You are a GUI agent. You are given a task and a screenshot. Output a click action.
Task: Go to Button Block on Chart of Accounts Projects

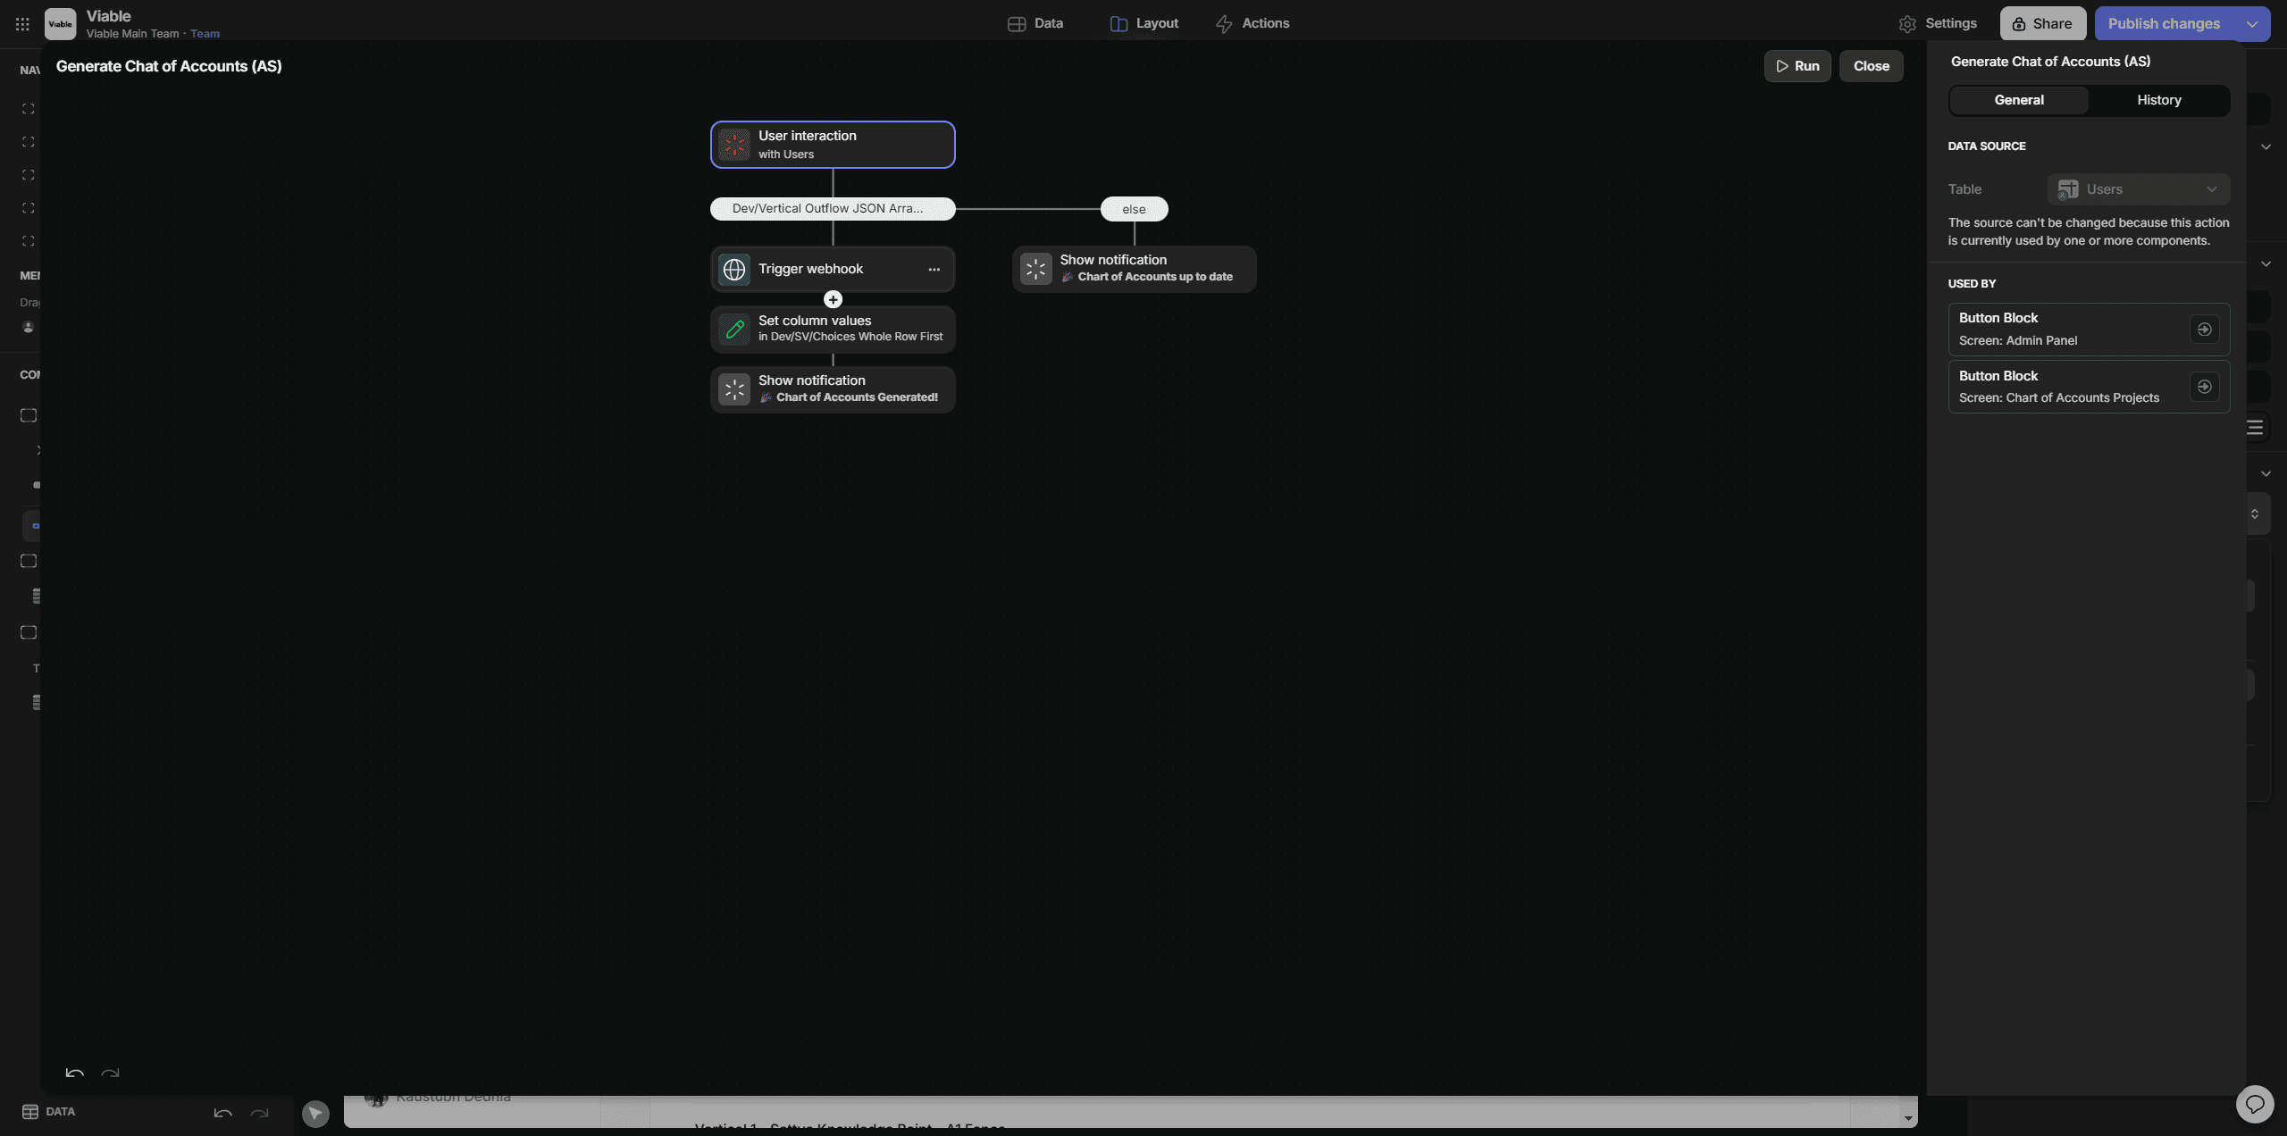(2204, 387)
